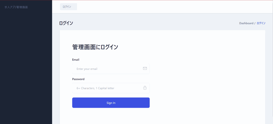Click the slash separator in the breadcrumb
Screen dimensions: 273x124
point(255,23)
